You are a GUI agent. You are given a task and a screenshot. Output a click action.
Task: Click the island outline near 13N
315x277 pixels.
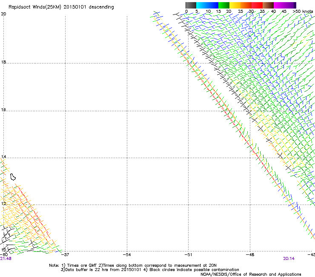tap(13, 177)
